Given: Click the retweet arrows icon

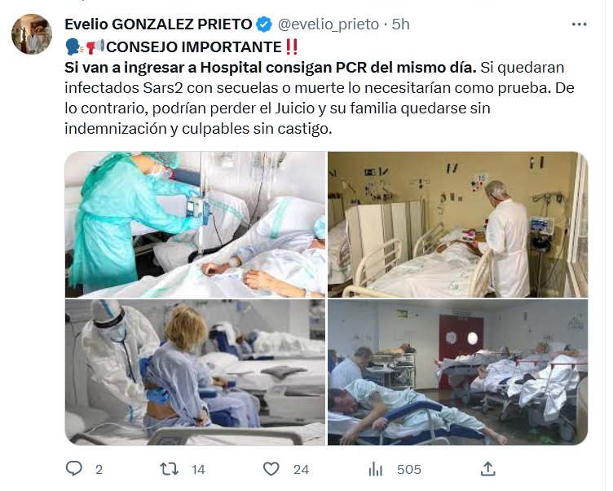Looking at the screenshot, I should pos(170,469).
